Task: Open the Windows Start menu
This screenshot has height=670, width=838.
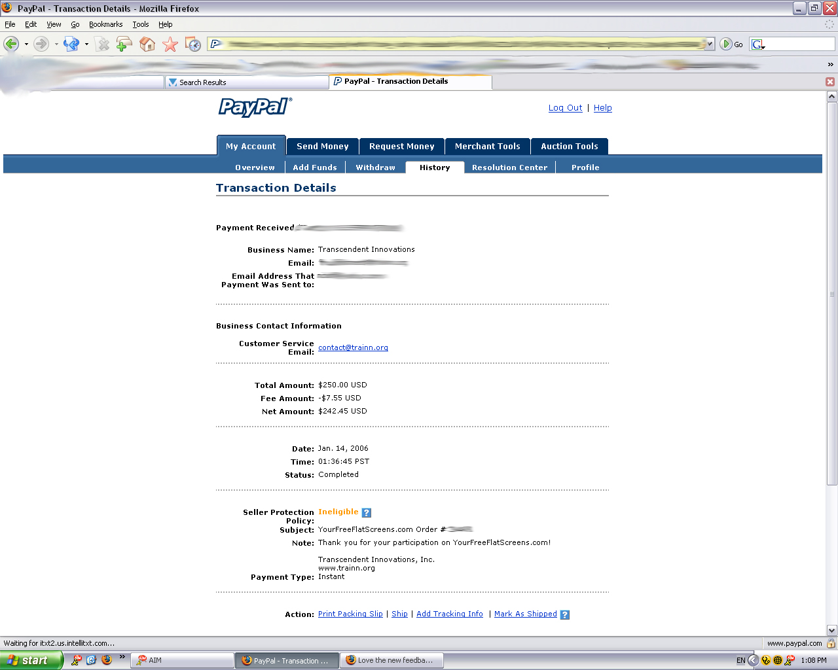Action: (x=30, y=660)
